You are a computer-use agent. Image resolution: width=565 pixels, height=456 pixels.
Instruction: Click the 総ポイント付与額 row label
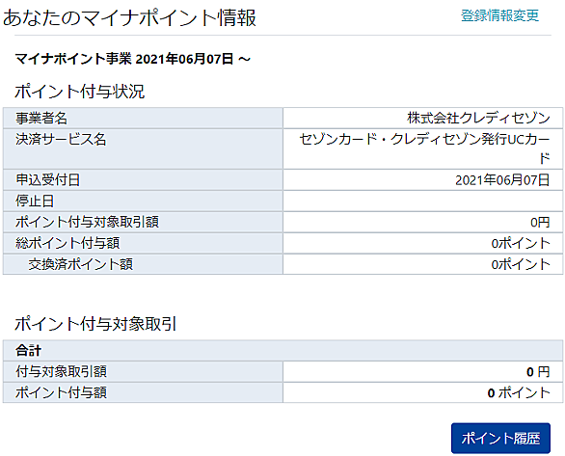[x=67, y=243]
